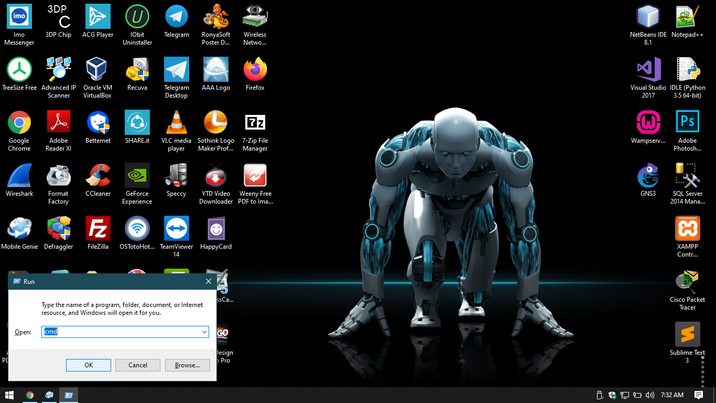Launch the XAMPP Control Panel

click(x=687, y=229)
